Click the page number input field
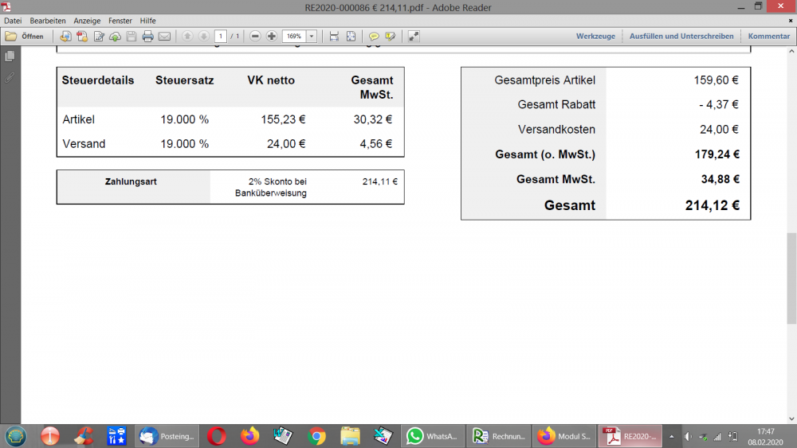This screenshot has height=448, width=797. click(x=221, y=36)
